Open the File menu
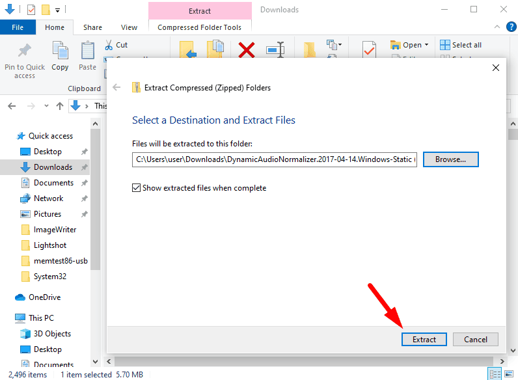The width and height of the screenshot is (518, 380). click(18, 27)
